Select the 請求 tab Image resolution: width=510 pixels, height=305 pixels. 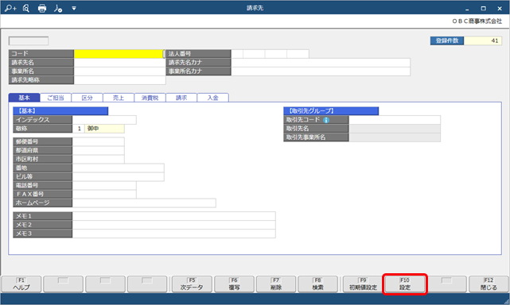point(181,98)
